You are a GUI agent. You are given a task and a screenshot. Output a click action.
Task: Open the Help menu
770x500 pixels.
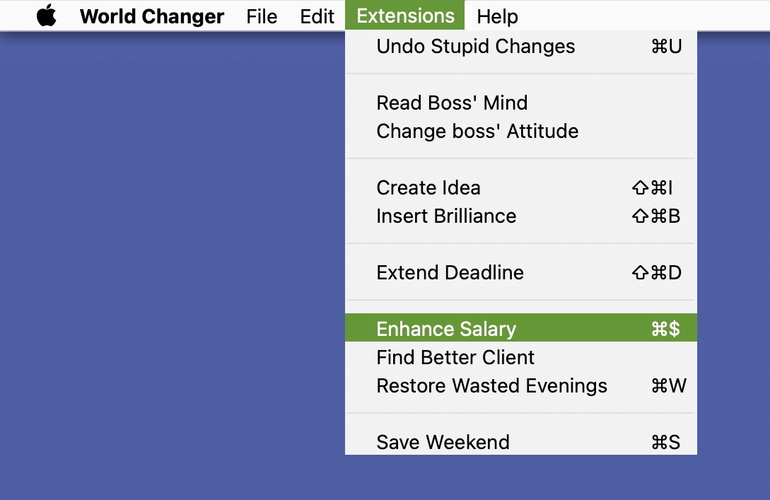497,16
